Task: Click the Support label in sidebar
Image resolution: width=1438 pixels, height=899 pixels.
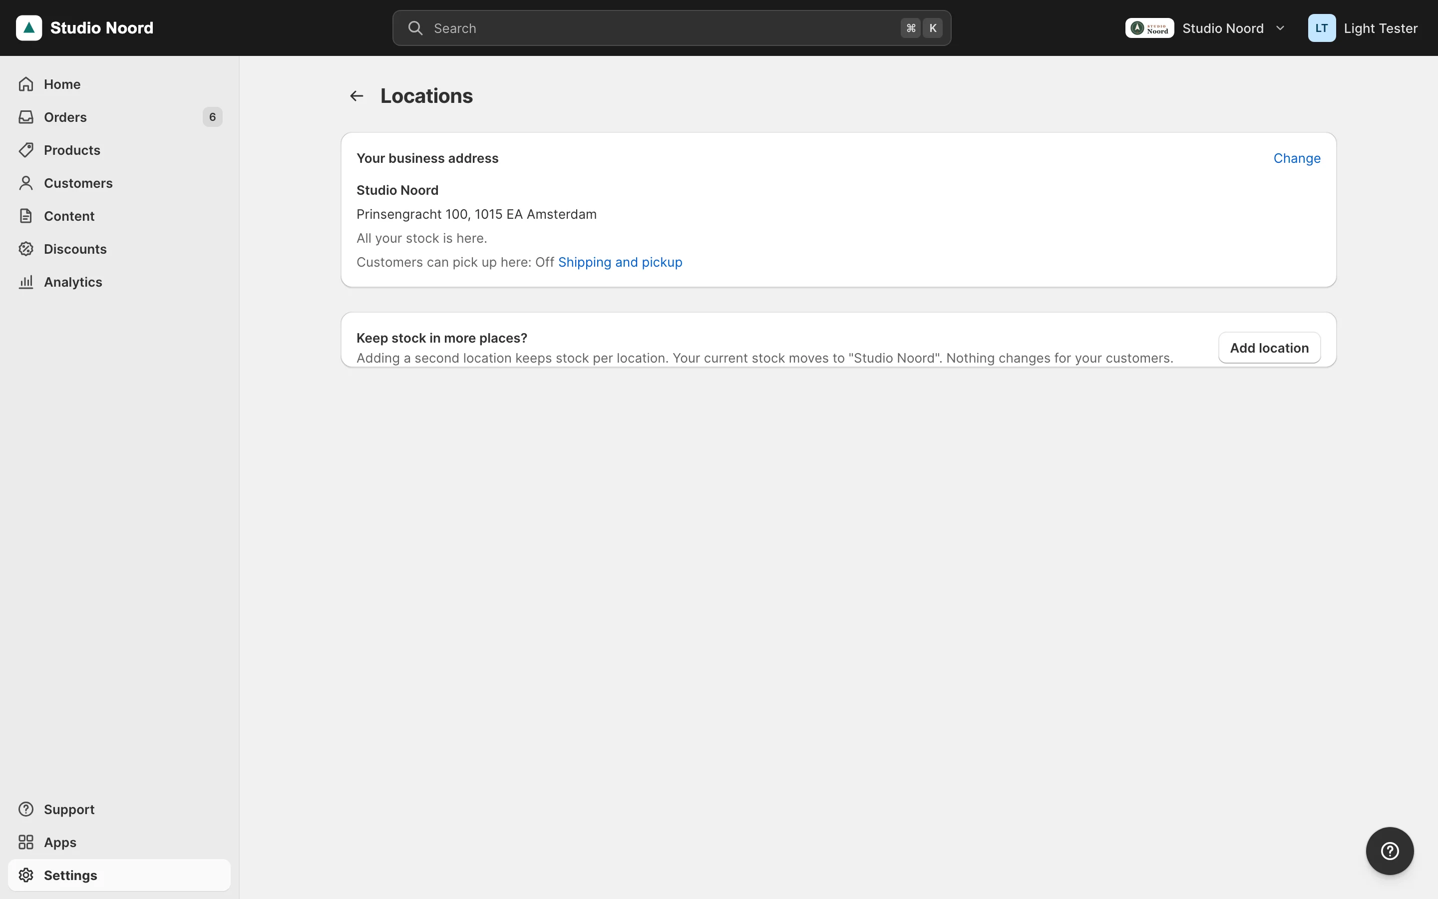Action: [69, 809]
